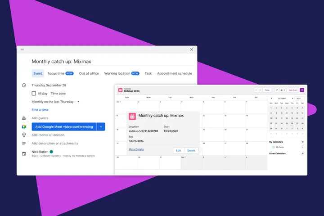This screenshot has width=324, height=216.
Task: Click the Today button
Action: tap(267, 90)
